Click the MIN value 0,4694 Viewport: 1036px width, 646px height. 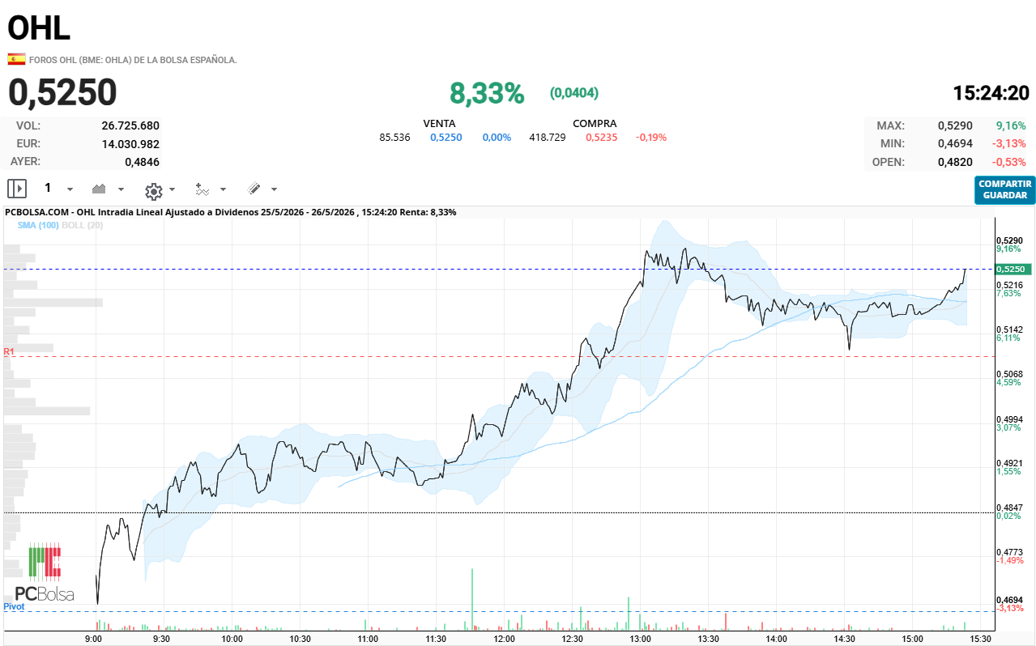[955, 143]
